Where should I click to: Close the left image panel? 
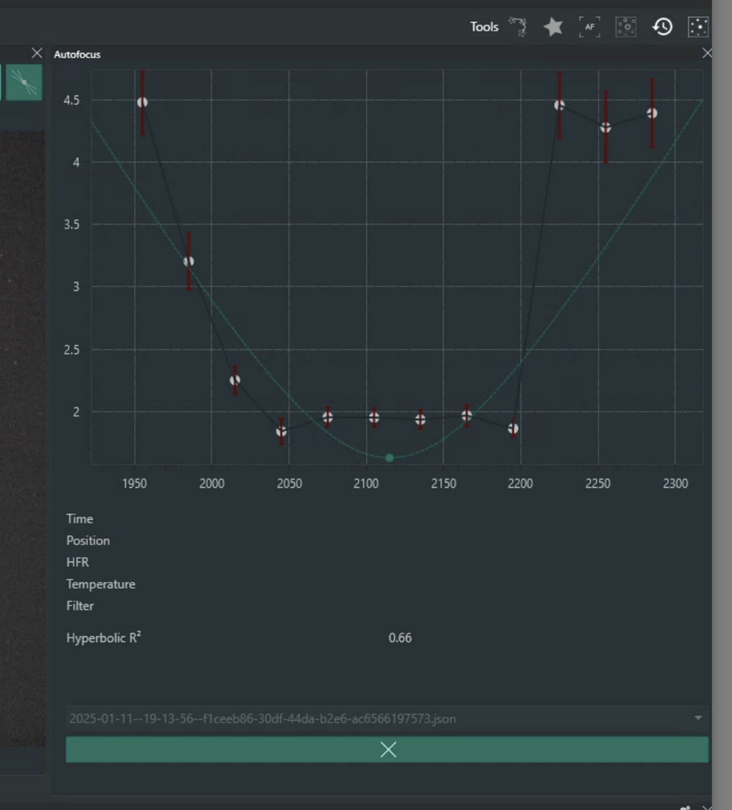(36, 53)
